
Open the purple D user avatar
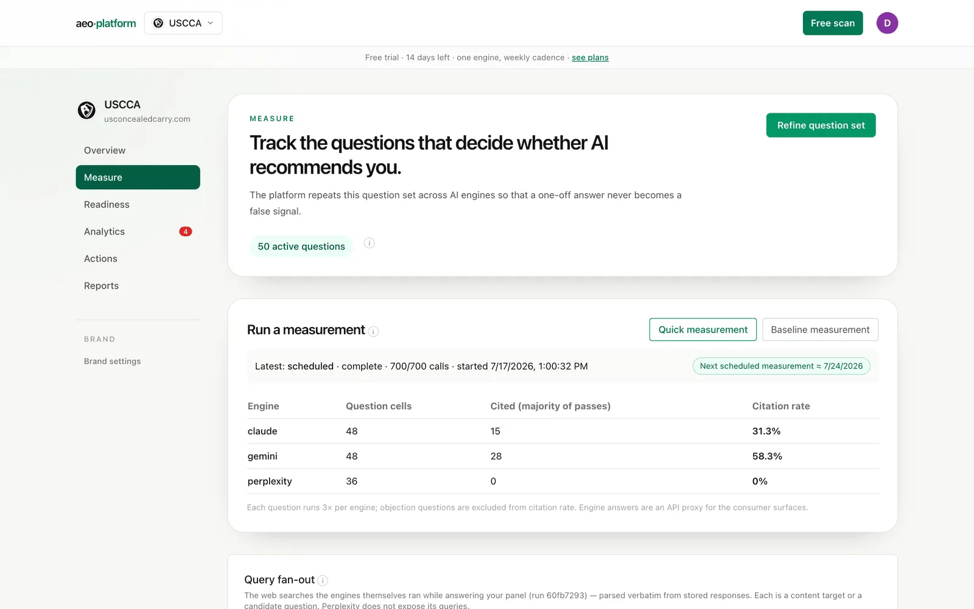(887, 23)
